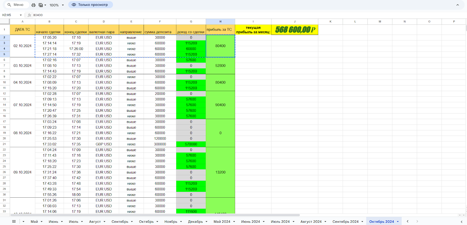Select the green cell showing 570000

tap(191, 144)
